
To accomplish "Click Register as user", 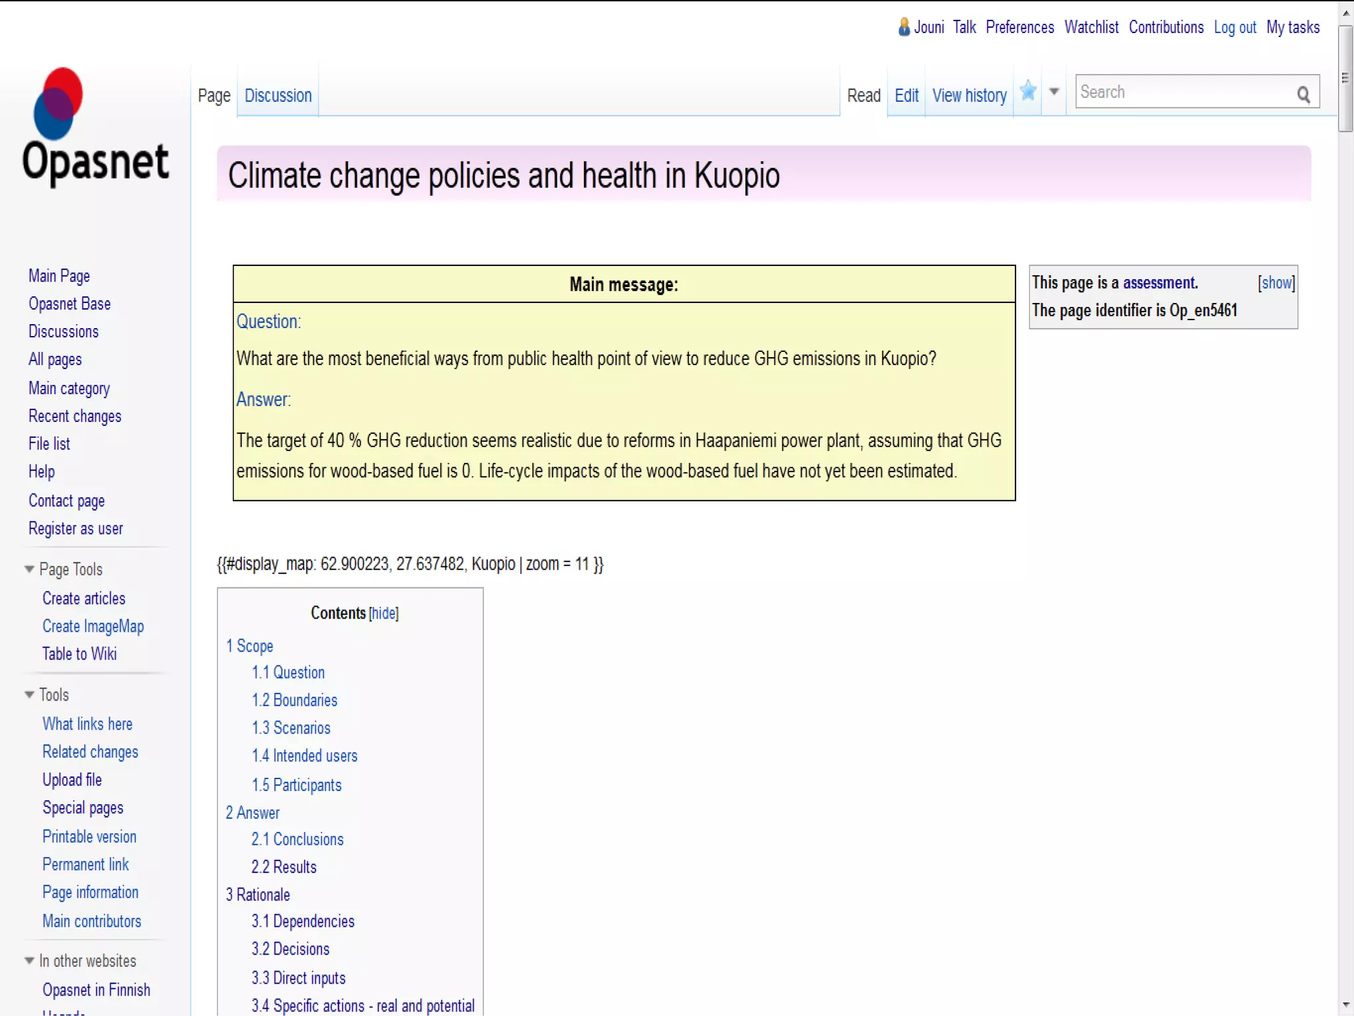I will (75, 529).
